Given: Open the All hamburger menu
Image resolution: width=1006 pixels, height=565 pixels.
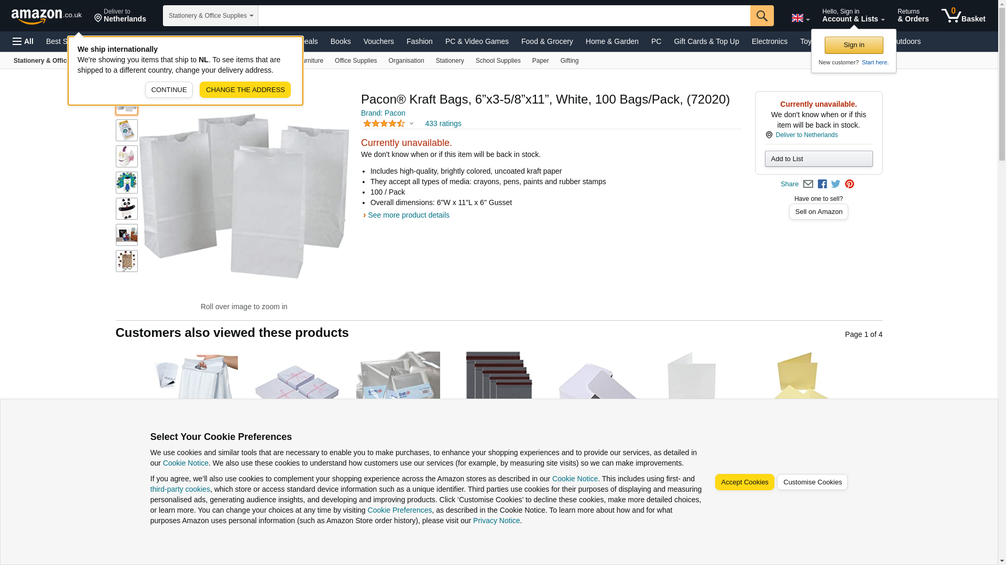Looking at the screenshot, I should 23,41.
